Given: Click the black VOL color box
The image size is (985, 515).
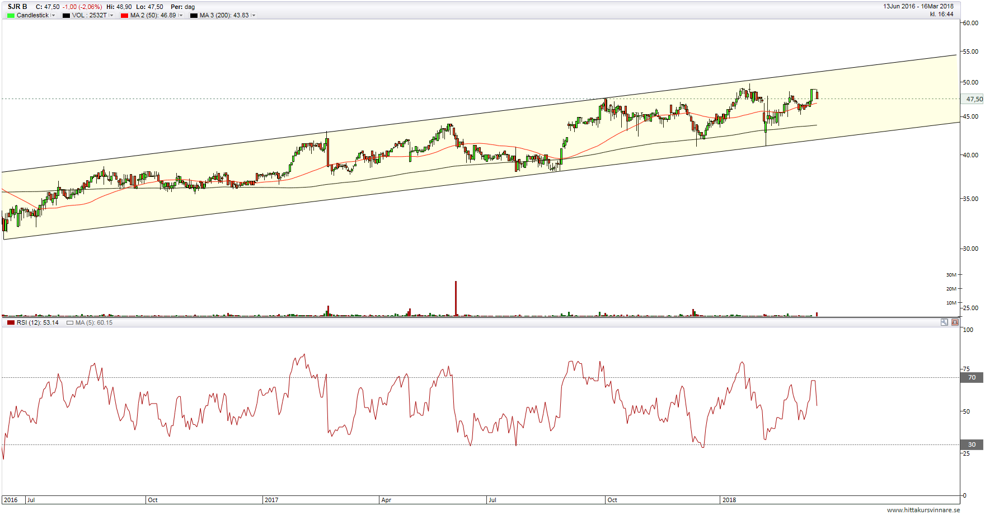Looking at the screenshot, I should [66, 16].
